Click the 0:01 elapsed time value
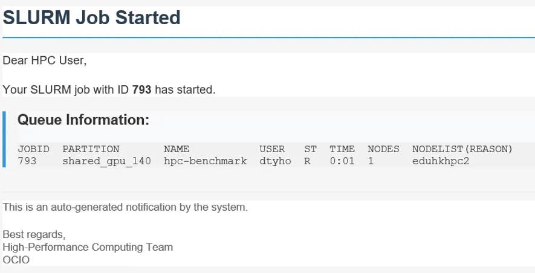 click(342, 161)
